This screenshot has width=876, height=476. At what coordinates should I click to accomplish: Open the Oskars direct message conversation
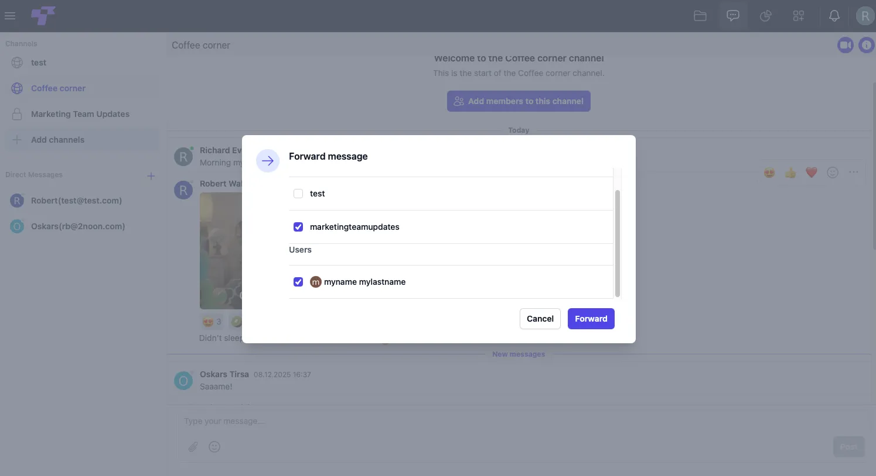point(78,226)
